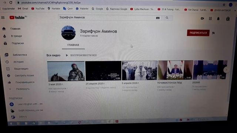The image size is (237, 133).
Task: Open the 35 & Ticking bookmark
Action: tap(169, 10)
